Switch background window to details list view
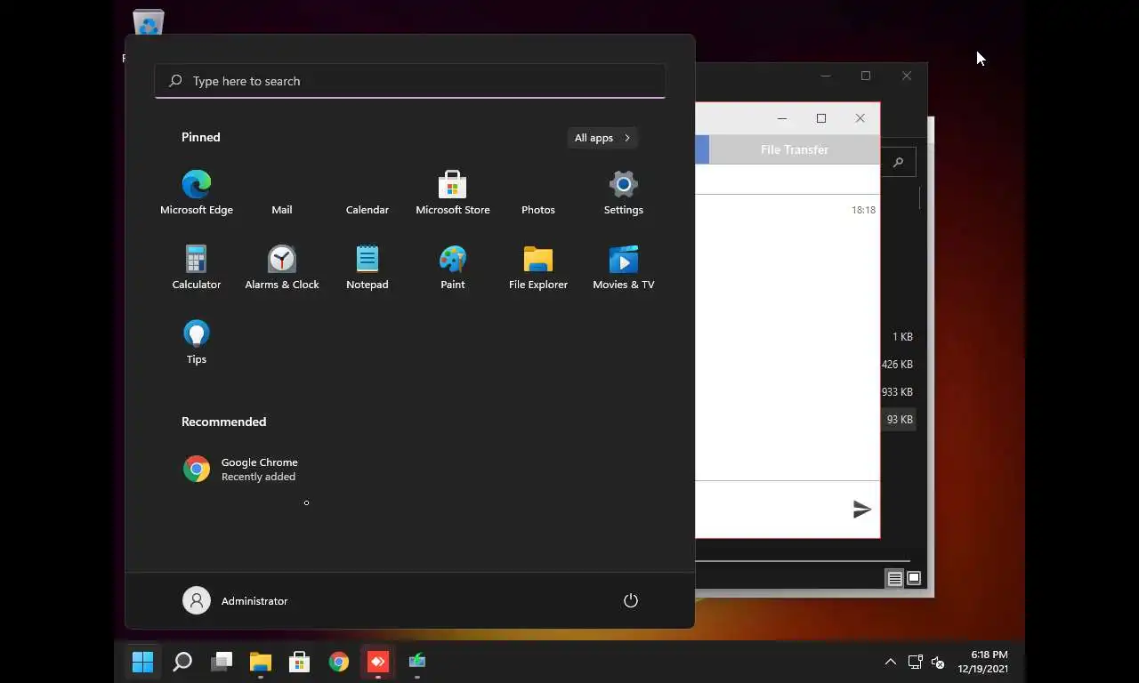 click(894, 579)
